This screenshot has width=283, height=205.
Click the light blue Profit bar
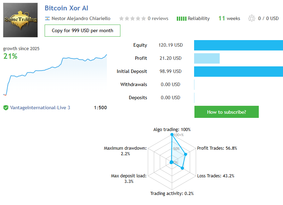coord(207,58)
